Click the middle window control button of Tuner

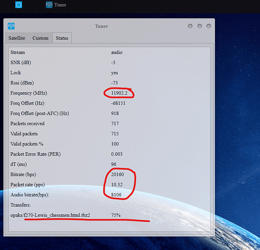199,26
